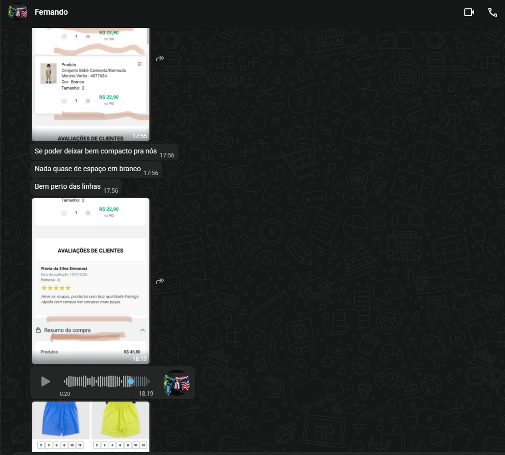The image size is (505, 455).
Task: Open Fernando's profile picture in the header
Action: pyautogui.click(x=18, y=12)
